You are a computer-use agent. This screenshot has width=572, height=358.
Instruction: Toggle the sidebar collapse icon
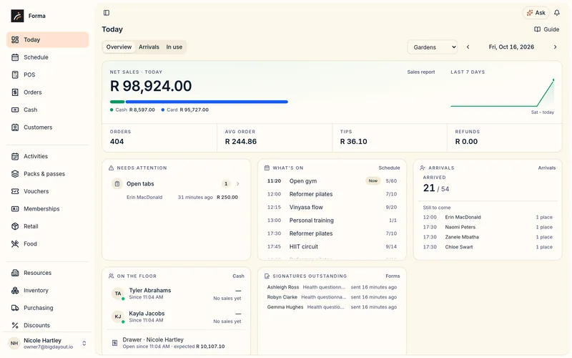(x=106, y=13)
